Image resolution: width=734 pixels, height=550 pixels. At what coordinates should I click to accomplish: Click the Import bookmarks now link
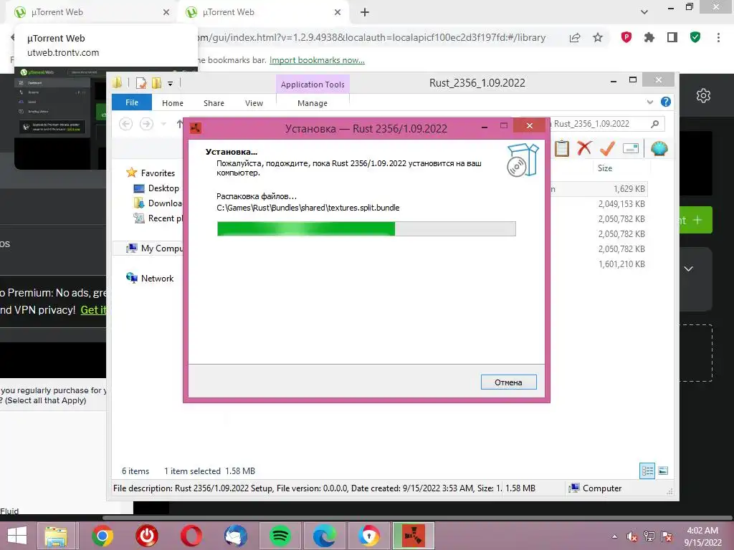pyautogui.click(x=317, y=60)
